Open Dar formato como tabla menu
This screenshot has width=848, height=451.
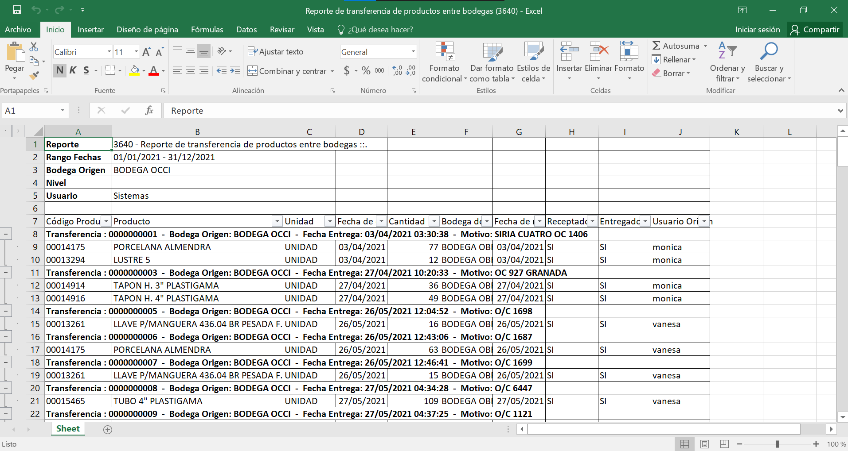492,62
